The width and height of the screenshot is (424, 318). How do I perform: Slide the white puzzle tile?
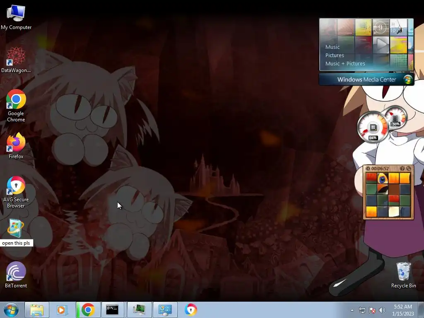394,212
